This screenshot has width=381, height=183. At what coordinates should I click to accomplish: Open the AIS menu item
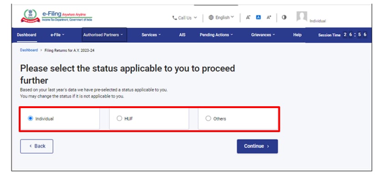coord(182,35)
